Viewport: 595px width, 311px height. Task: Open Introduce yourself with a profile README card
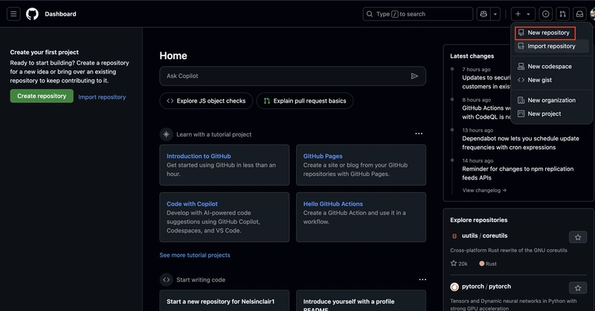pos(361,301)
